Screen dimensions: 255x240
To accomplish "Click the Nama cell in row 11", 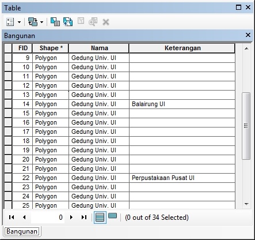I will [x=99, y=76].
